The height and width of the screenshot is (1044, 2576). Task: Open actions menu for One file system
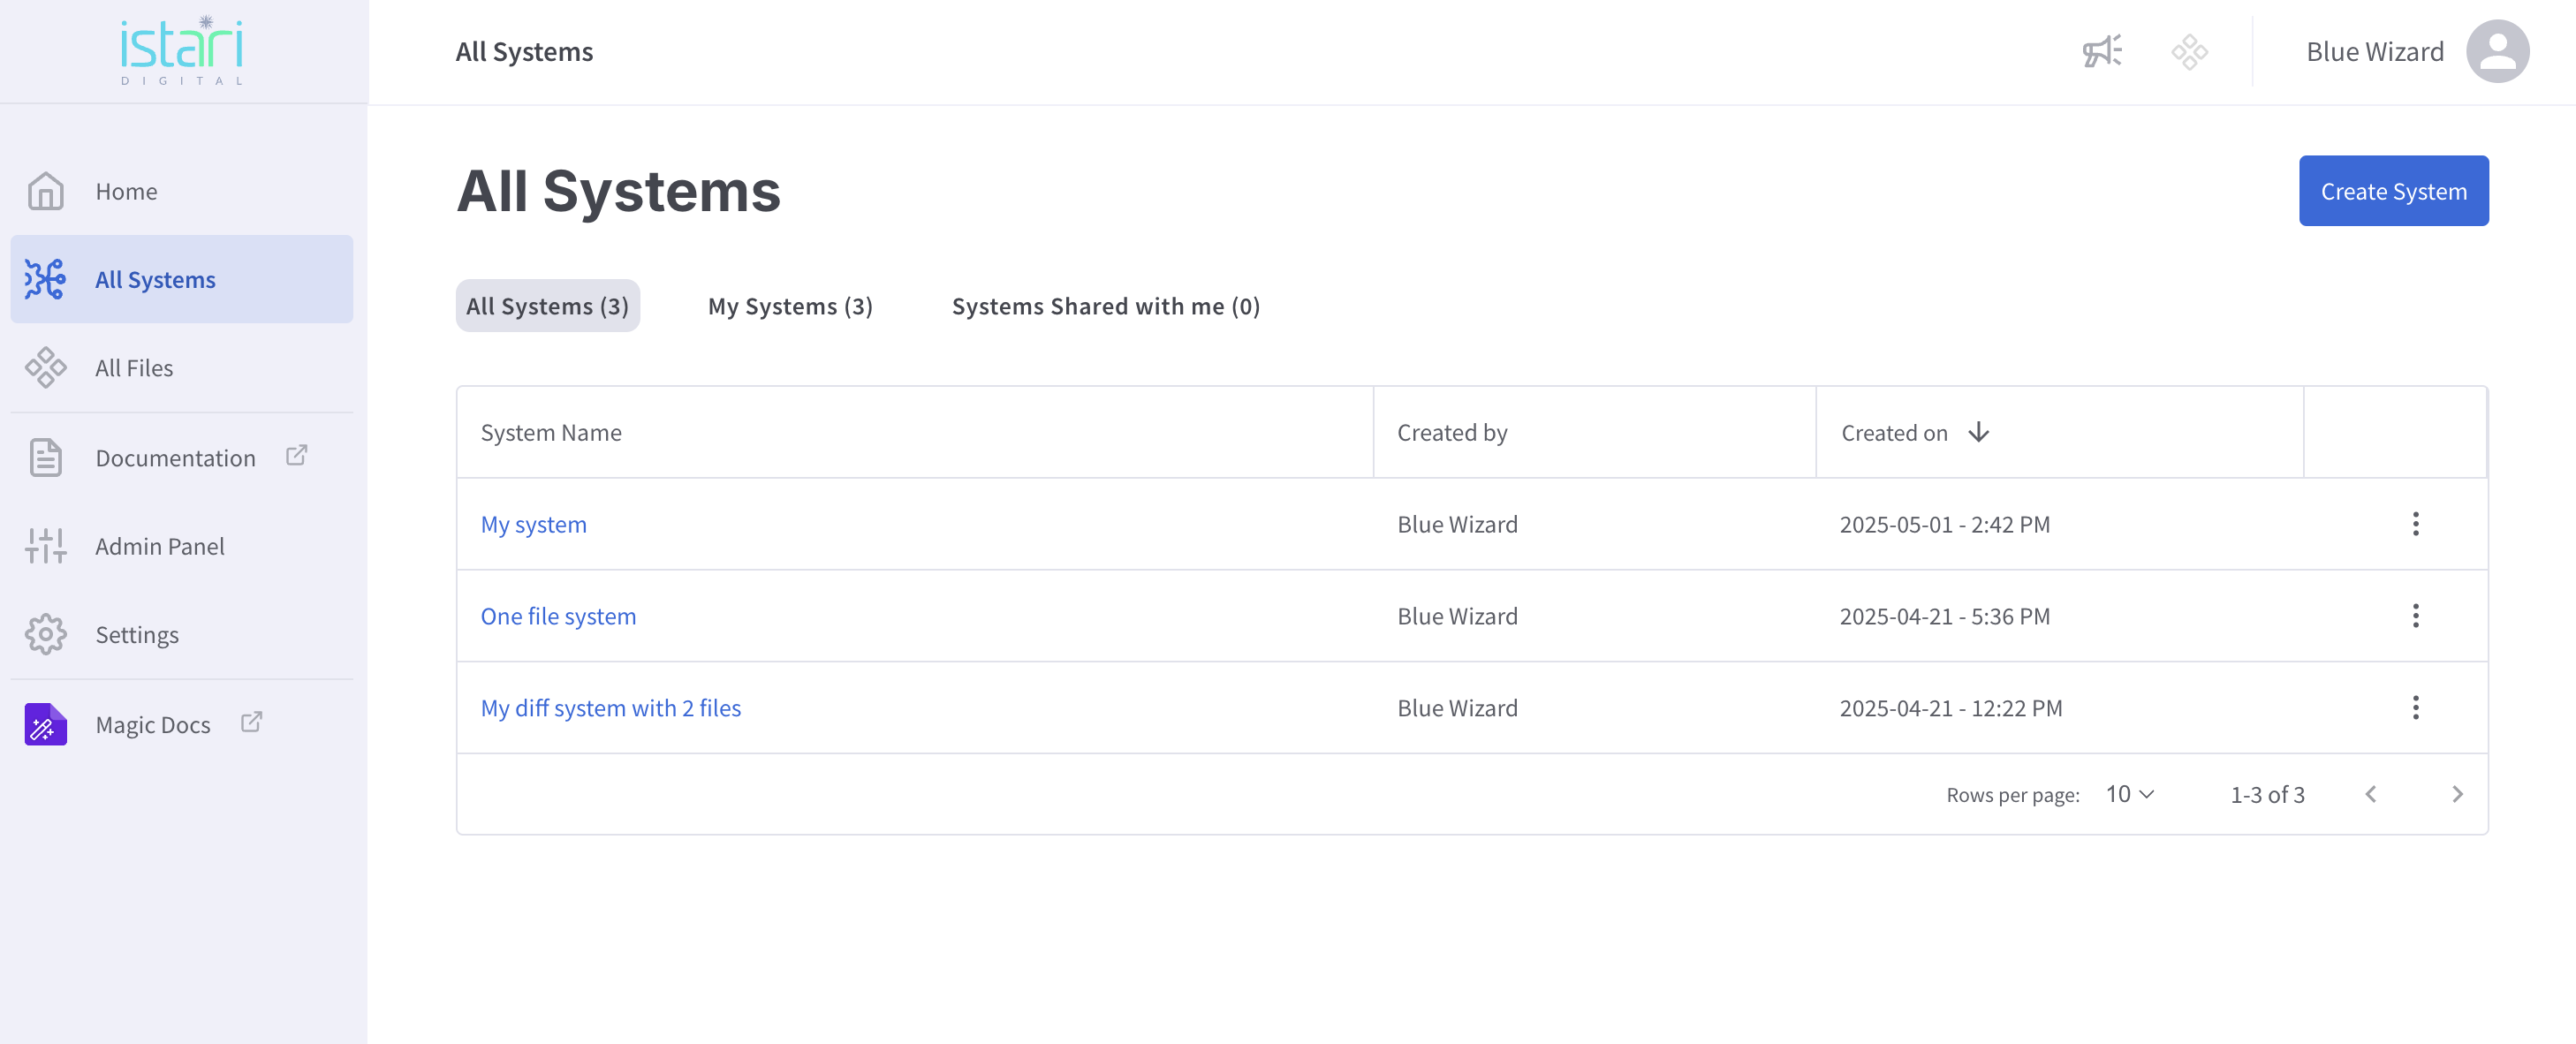[2415, 616]
